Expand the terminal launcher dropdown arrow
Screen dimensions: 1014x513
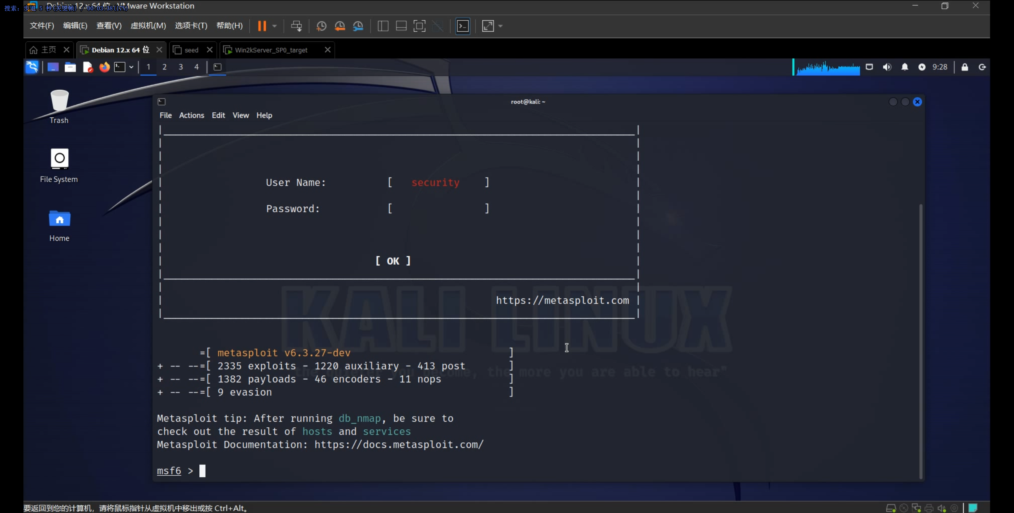(131, 67)
